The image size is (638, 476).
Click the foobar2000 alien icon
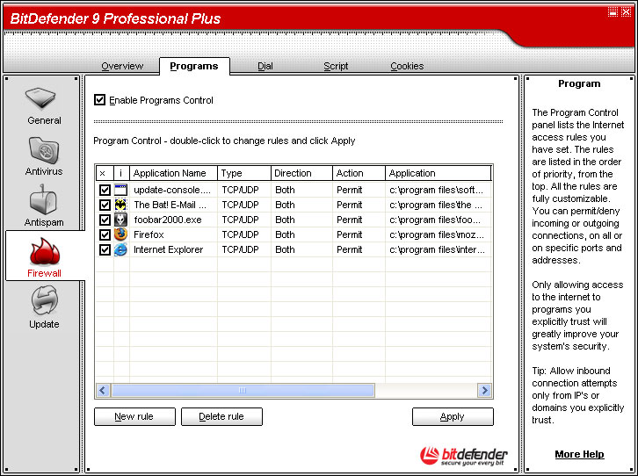(x=121, y=220)
